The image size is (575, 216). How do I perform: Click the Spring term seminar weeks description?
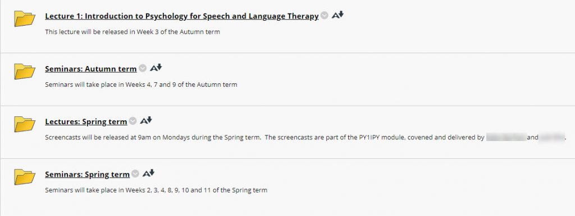click(156, 190)
